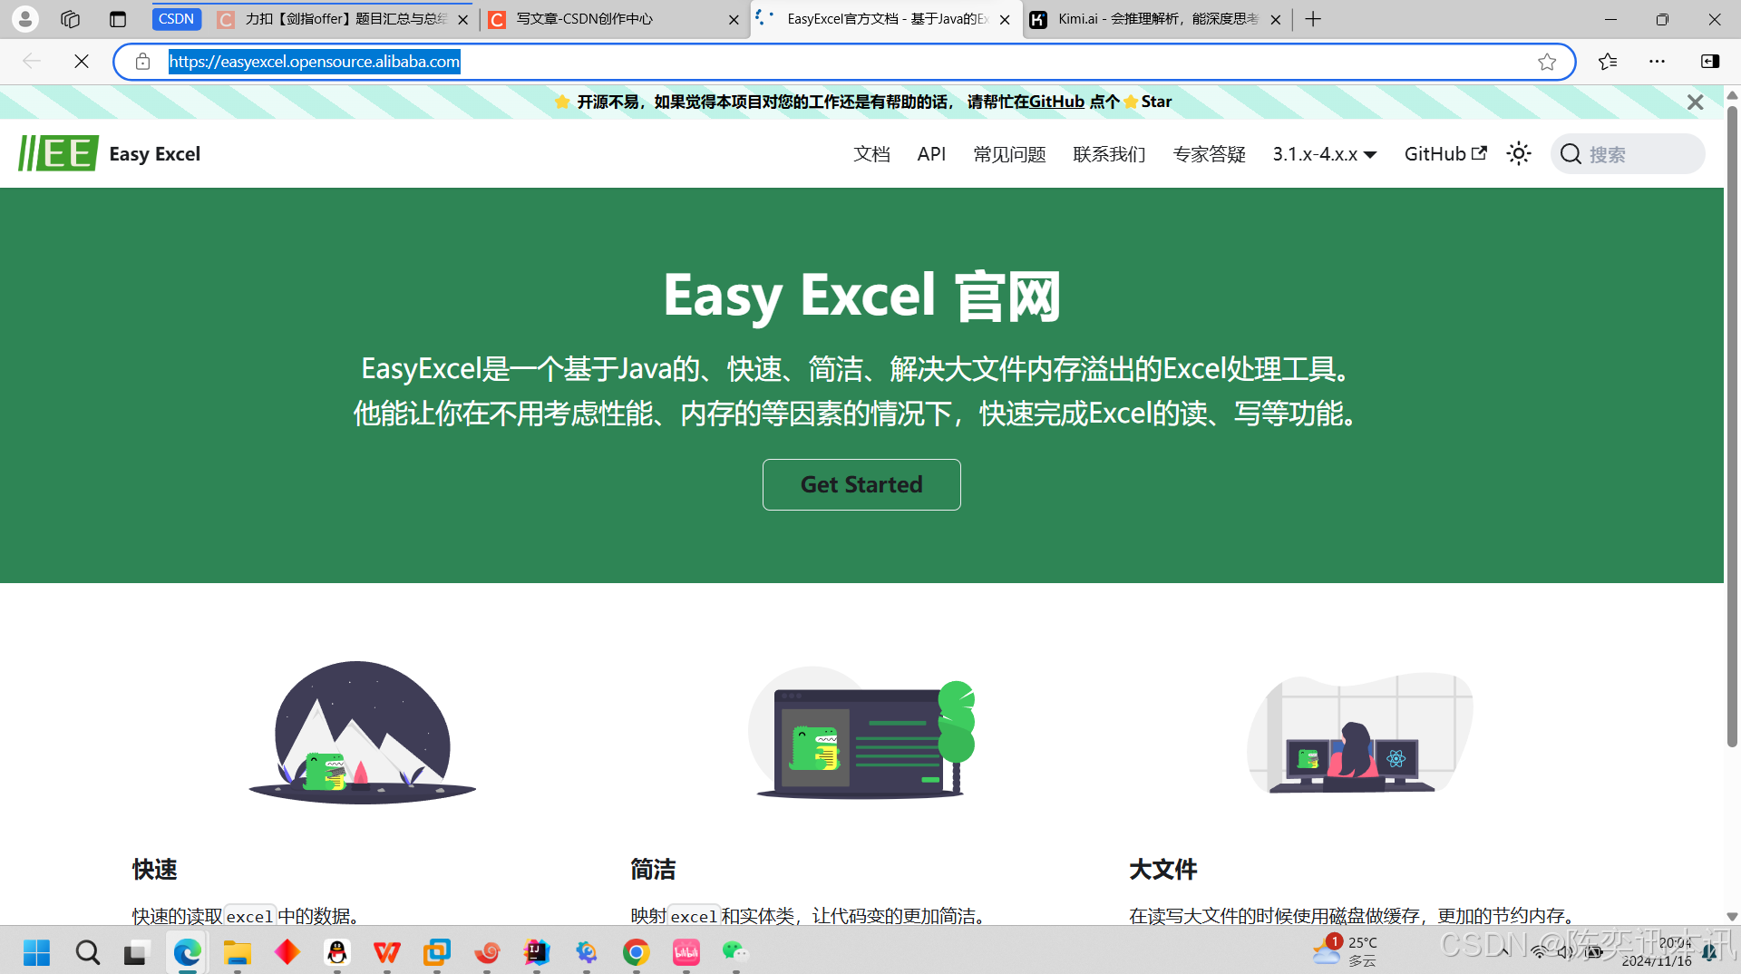
Task: Close the EasyExcel官方文档 tab
Action: coord(1004,19)
